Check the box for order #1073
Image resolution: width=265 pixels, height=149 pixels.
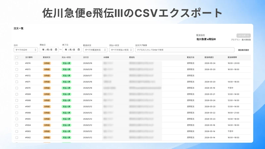[x=17, y=70]
